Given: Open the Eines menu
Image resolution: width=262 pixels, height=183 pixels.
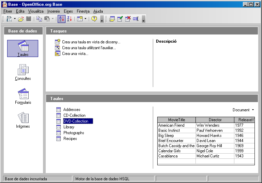Looking at the screenshot, I should pos(68,11).
